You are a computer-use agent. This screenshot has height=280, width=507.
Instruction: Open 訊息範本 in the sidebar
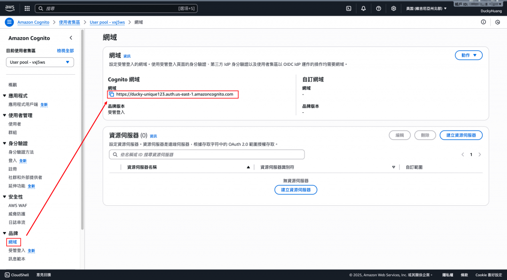point(17,259)
